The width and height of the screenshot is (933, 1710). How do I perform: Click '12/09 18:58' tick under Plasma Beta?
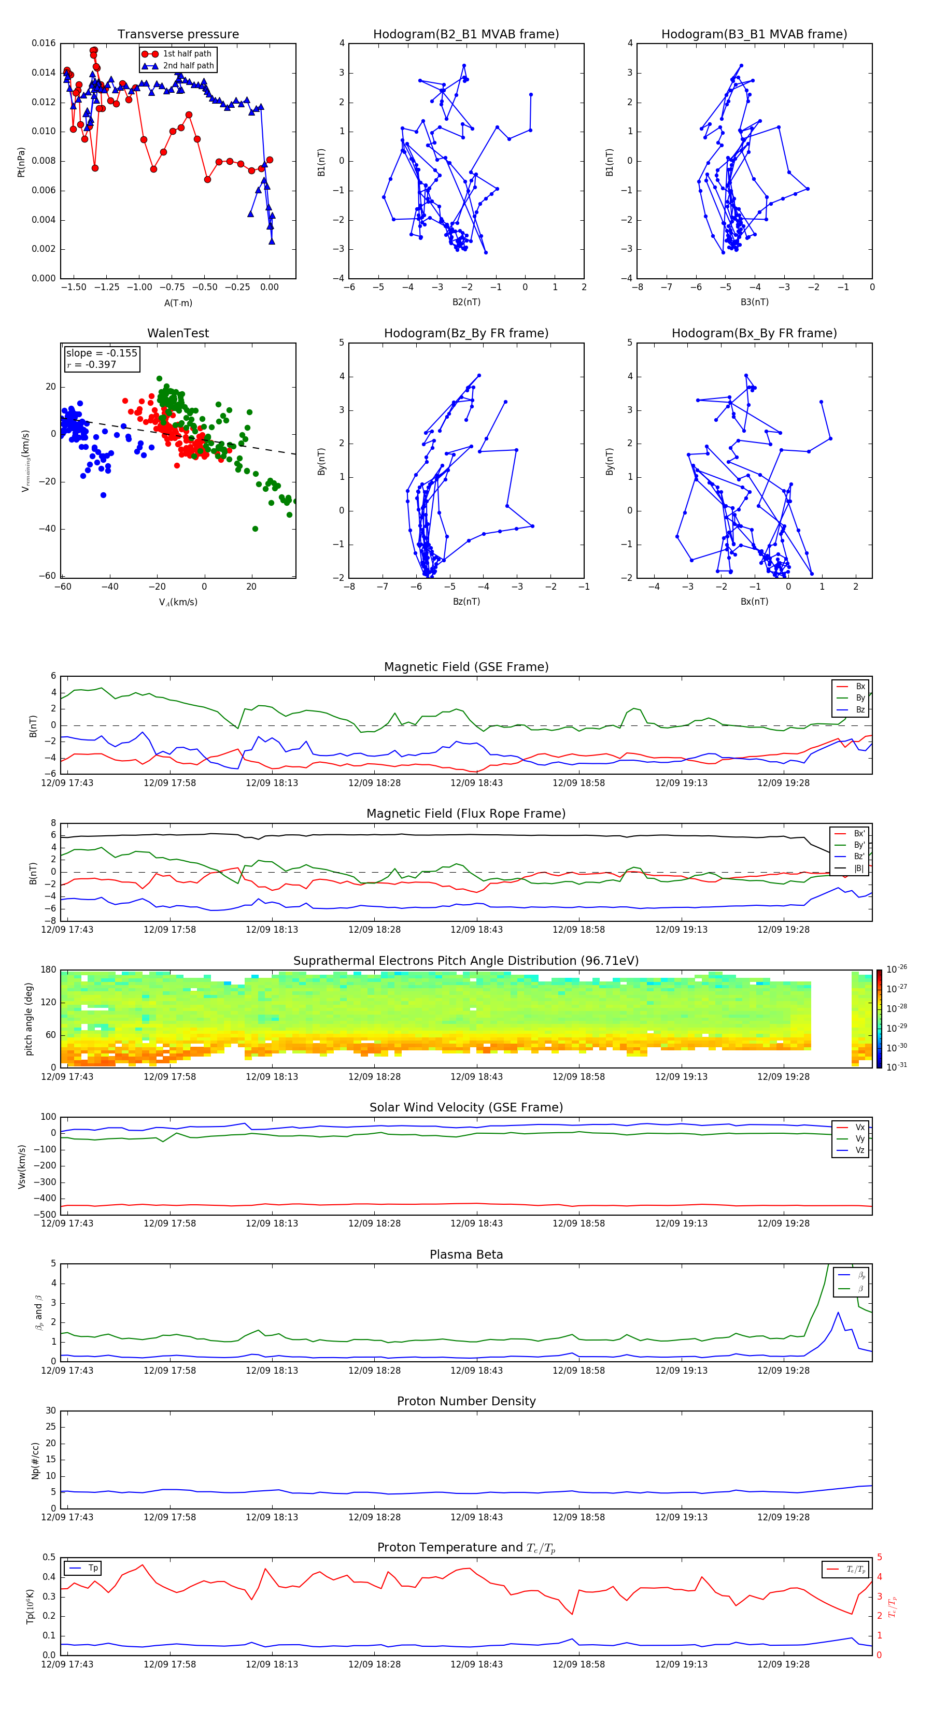point(578,1371)
